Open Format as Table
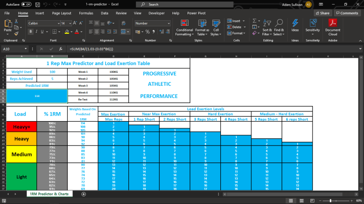 pyautogui.click(x=202, y=28)
